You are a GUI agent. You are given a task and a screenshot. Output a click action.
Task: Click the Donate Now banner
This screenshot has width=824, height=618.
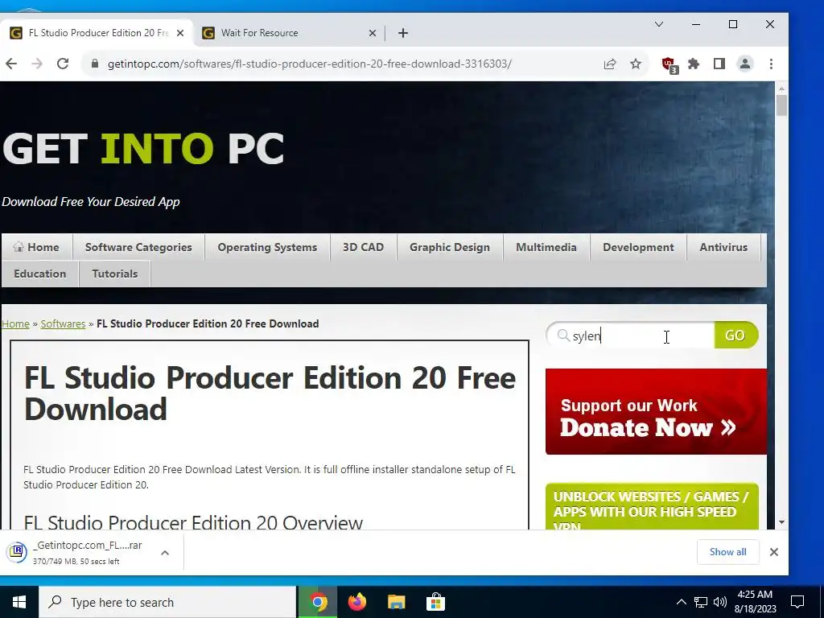(x=656, y=411)
